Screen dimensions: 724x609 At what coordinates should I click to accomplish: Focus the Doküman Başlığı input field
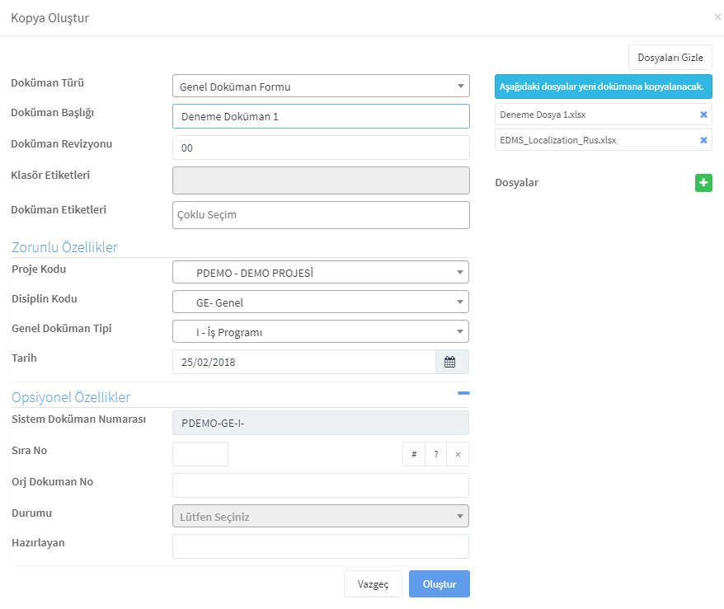[x=321, y=116]
